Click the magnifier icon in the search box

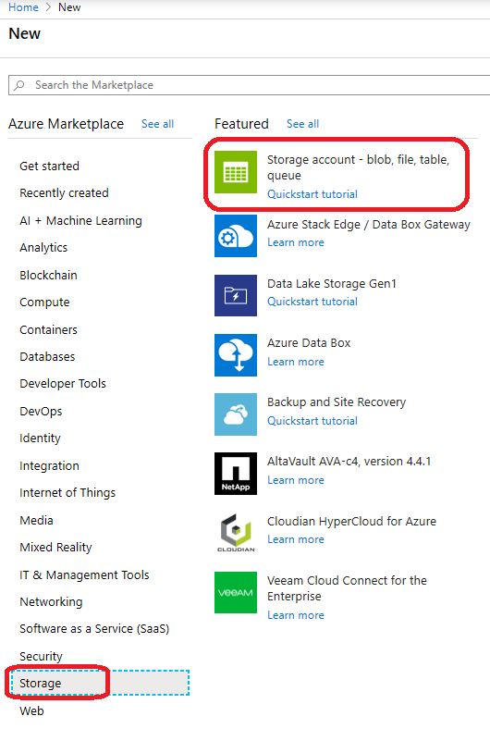[x=19, y=85]
